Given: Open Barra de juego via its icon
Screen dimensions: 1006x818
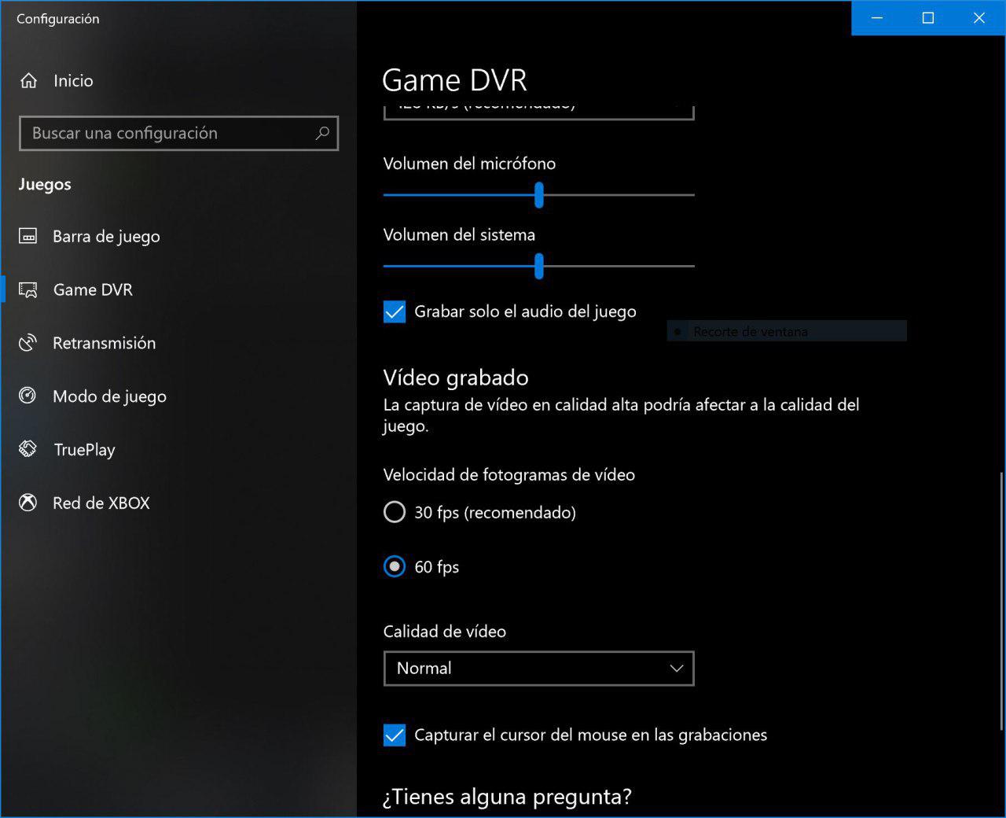Looking at the screenshot, I should [28, 236].
